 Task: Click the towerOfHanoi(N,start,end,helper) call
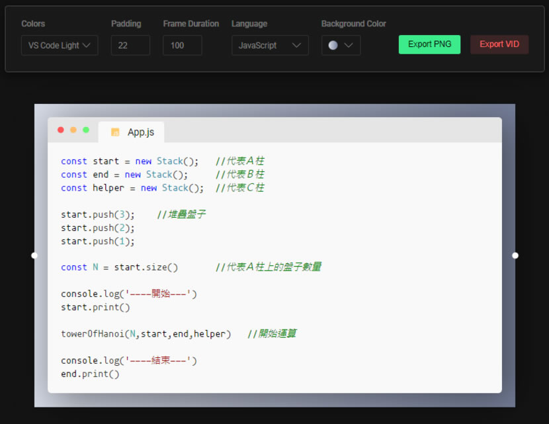pyautogui.click(x=146, y=333)
